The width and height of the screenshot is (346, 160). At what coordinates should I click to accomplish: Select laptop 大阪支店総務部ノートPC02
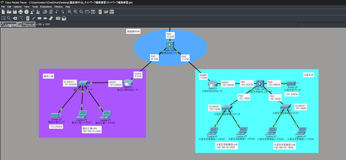(242, 131)
